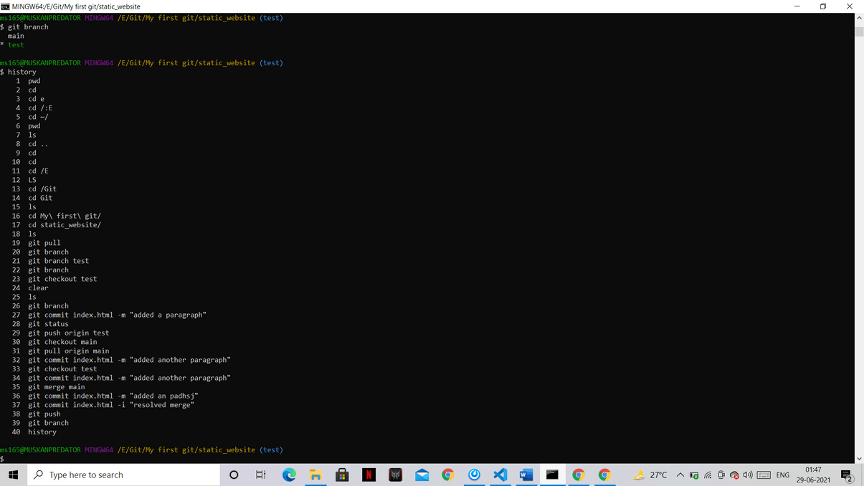Open Microsoft Word from the taskbar
The image size is (864, 486).
526,475
